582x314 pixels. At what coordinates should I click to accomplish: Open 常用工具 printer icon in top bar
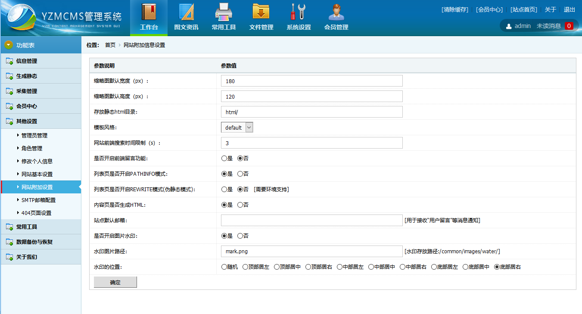pyautogui.click(x=224, y=12)
